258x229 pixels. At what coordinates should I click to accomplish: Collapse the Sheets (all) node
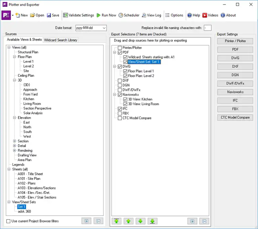(9, 169)
